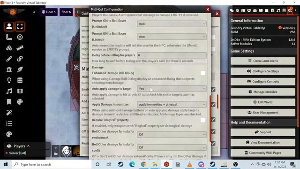
Task: Click the magic wand icon
Action: coord(9,113)
